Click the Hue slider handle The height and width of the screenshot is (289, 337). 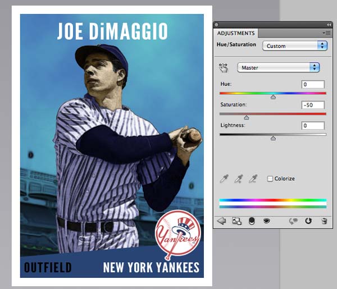click(273, 97)
